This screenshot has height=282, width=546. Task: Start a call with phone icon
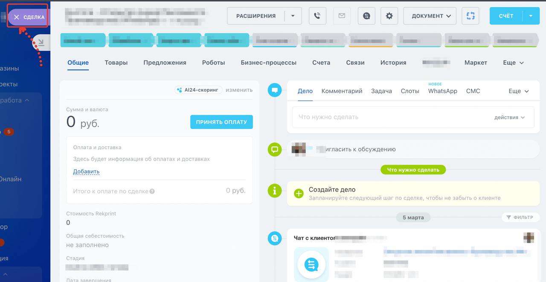click(x=317, y=16)
